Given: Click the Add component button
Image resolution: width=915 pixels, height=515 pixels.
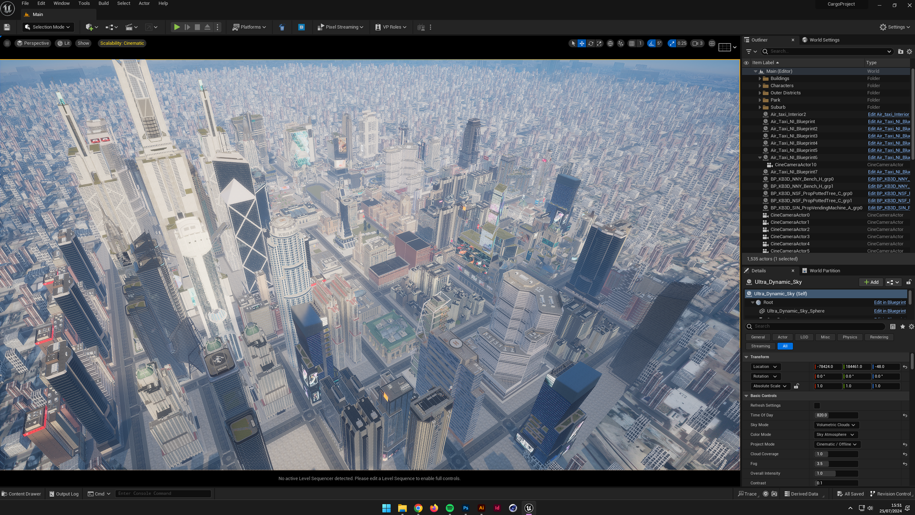Looking at the screenshot, I should [x=871, y=282].
